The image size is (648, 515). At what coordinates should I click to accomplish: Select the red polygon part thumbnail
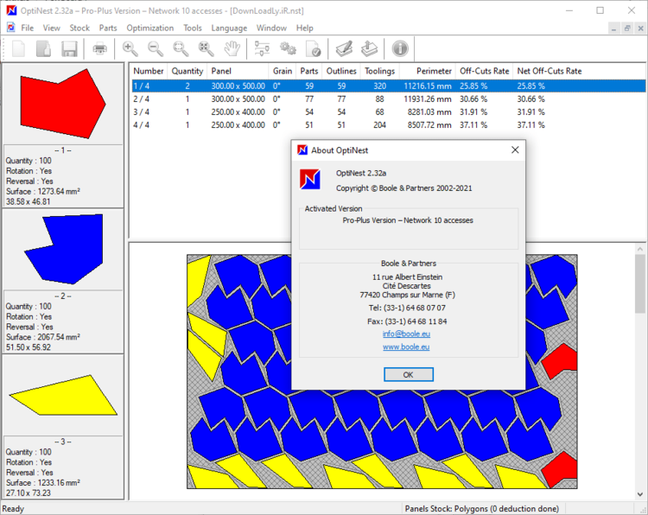[62, 104]
